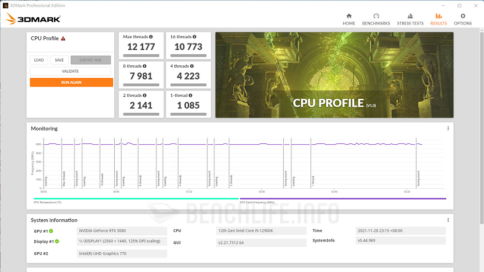Screen dimensions: 484x272
Task: Switch to the Results tab
Action: [x=439, y=19]
